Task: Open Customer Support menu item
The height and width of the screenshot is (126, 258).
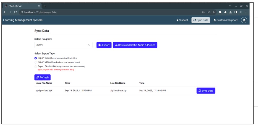Action: [225, 20]
